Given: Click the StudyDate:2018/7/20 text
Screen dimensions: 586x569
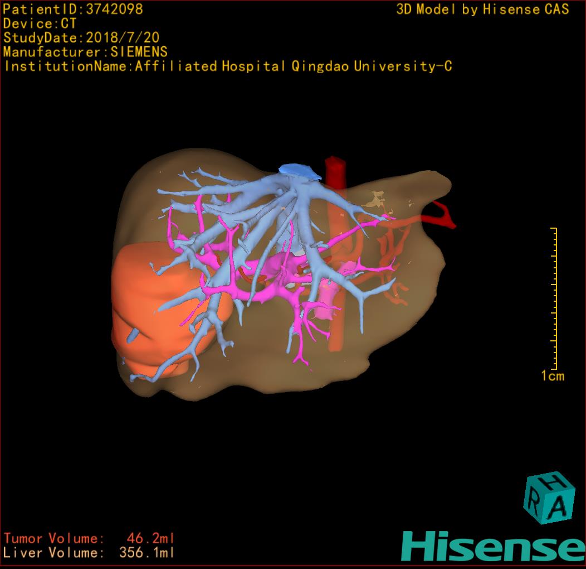Looking at the screenshot, I should point(81,38).
